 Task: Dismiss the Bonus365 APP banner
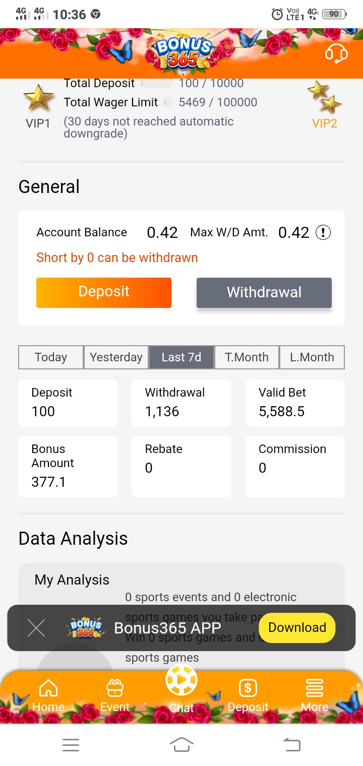click(36, 628)
